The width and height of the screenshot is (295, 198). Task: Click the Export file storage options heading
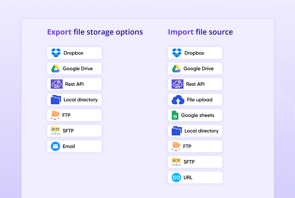tap(95, 32)
